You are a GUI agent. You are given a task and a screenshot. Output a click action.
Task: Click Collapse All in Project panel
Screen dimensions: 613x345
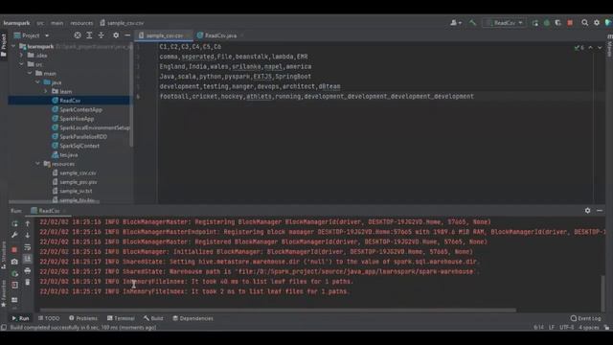coord(102,35)
